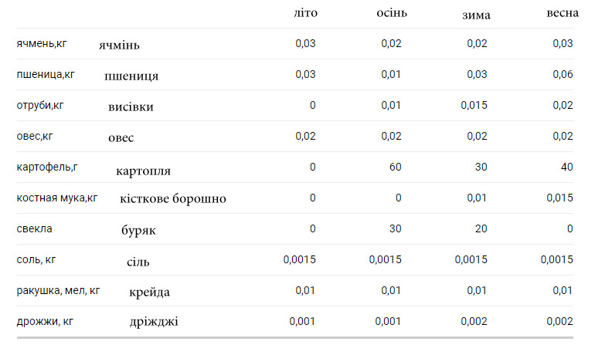Click the Ukrainian word 'картопля'
595x345 pixels.
(x=143, y=171)
